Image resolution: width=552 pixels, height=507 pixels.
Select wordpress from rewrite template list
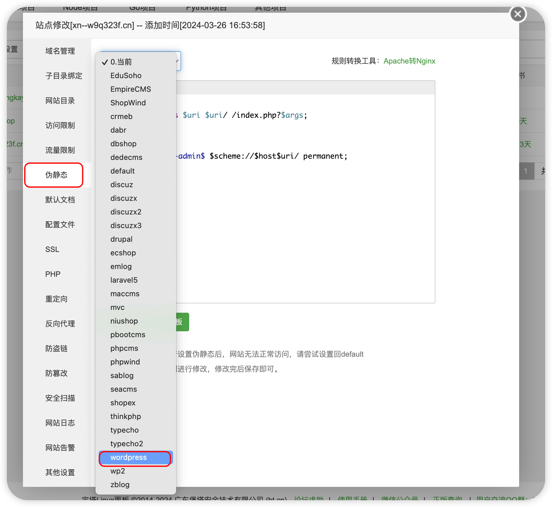tap(128, 457)
